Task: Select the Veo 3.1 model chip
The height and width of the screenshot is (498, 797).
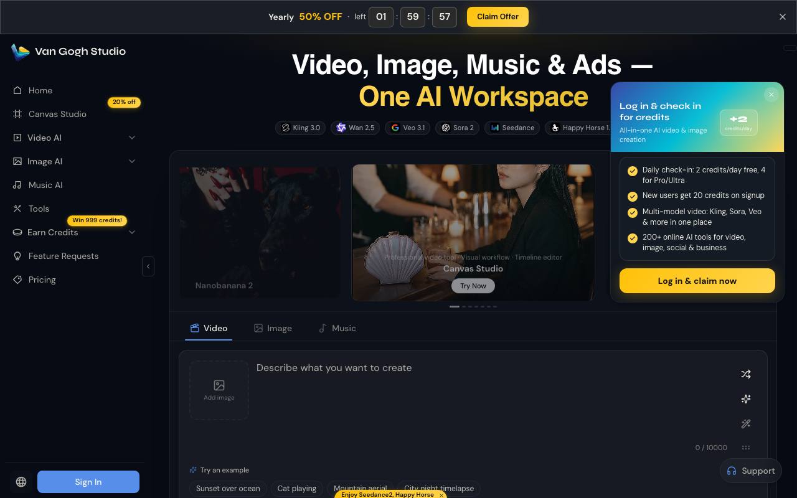Action: [407, 128]
